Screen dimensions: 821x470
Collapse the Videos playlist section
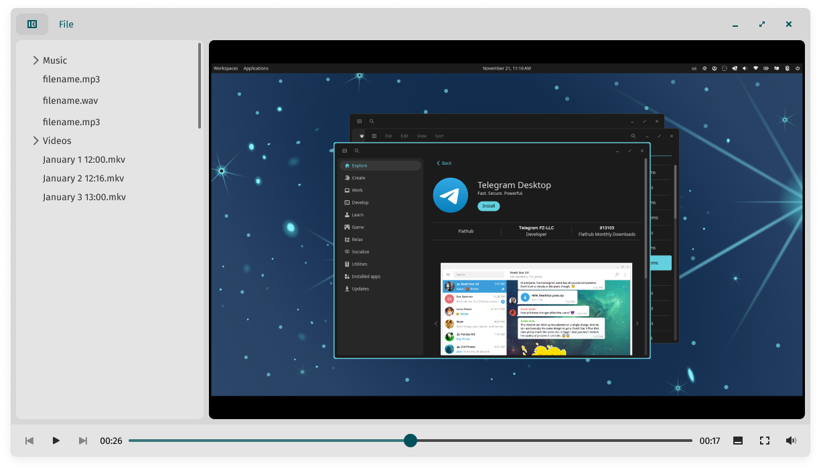coord(36,141)
